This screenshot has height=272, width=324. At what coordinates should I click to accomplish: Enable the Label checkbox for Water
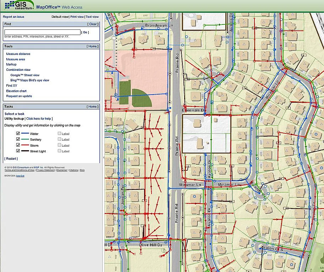[60, 134]
